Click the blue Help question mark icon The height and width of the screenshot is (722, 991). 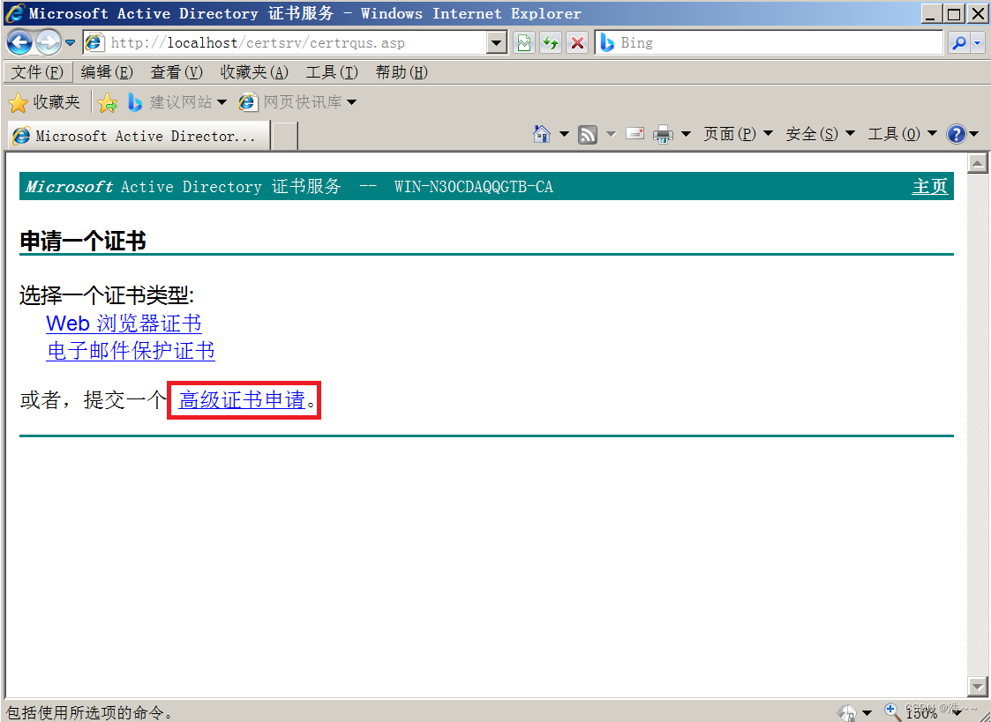click(957, 134)
